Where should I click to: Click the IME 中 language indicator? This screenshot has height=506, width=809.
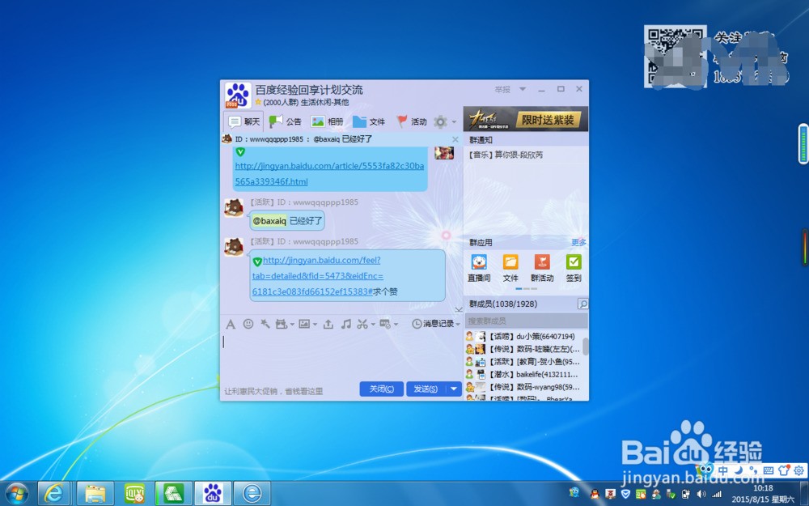(x=723, y=470)
